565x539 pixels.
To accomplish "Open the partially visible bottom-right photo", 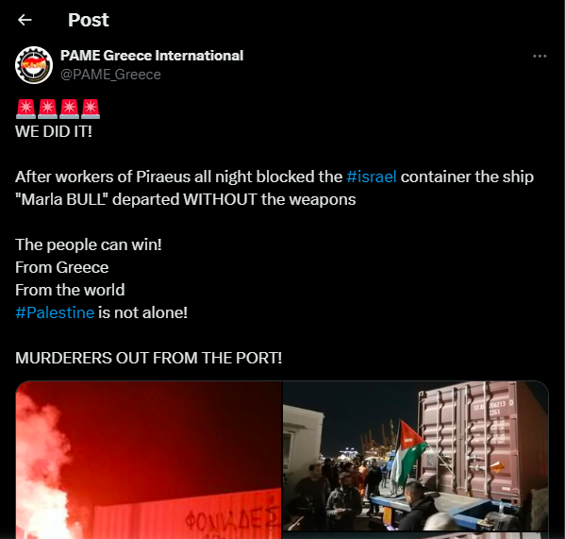I will 415,536.
